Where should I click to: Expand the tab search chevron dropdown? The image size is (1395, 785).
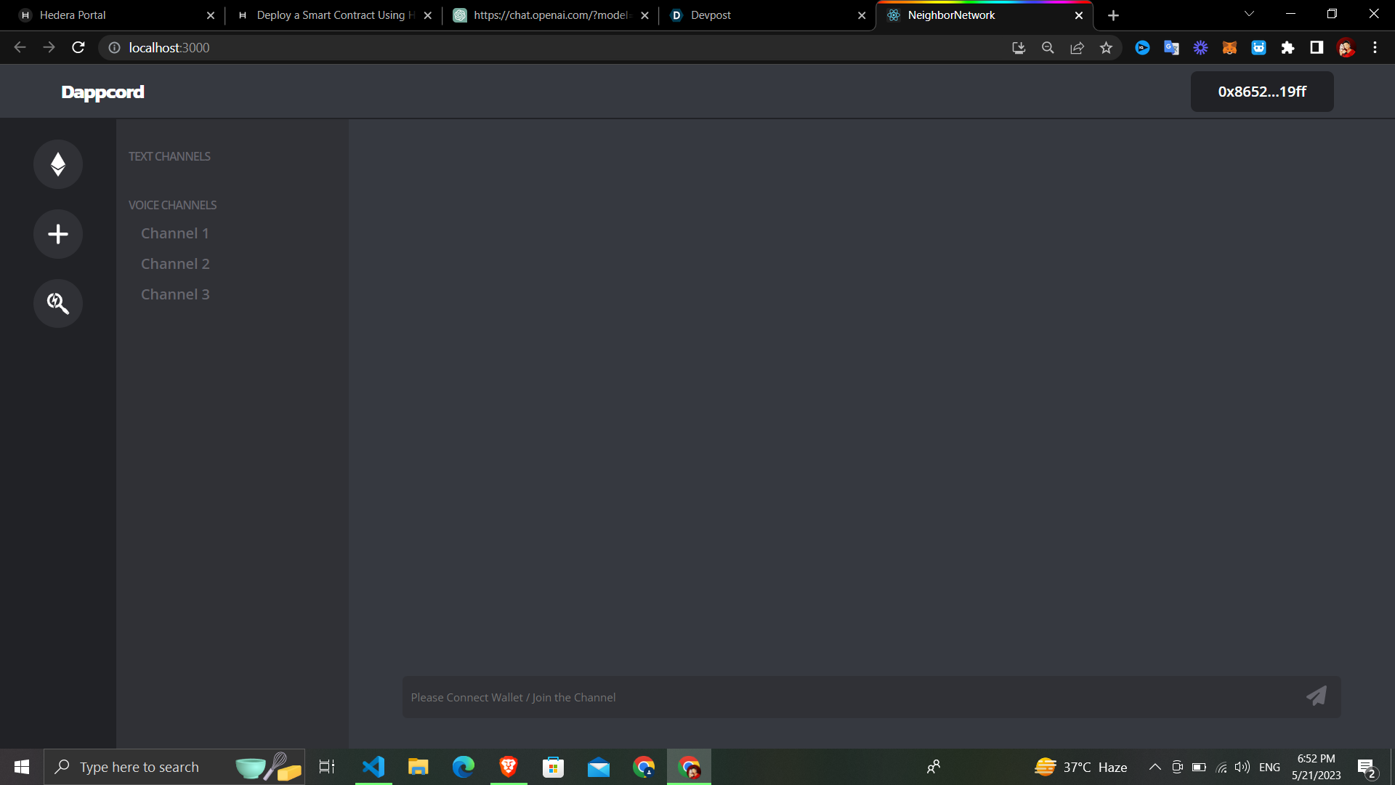pos(1249,15)
